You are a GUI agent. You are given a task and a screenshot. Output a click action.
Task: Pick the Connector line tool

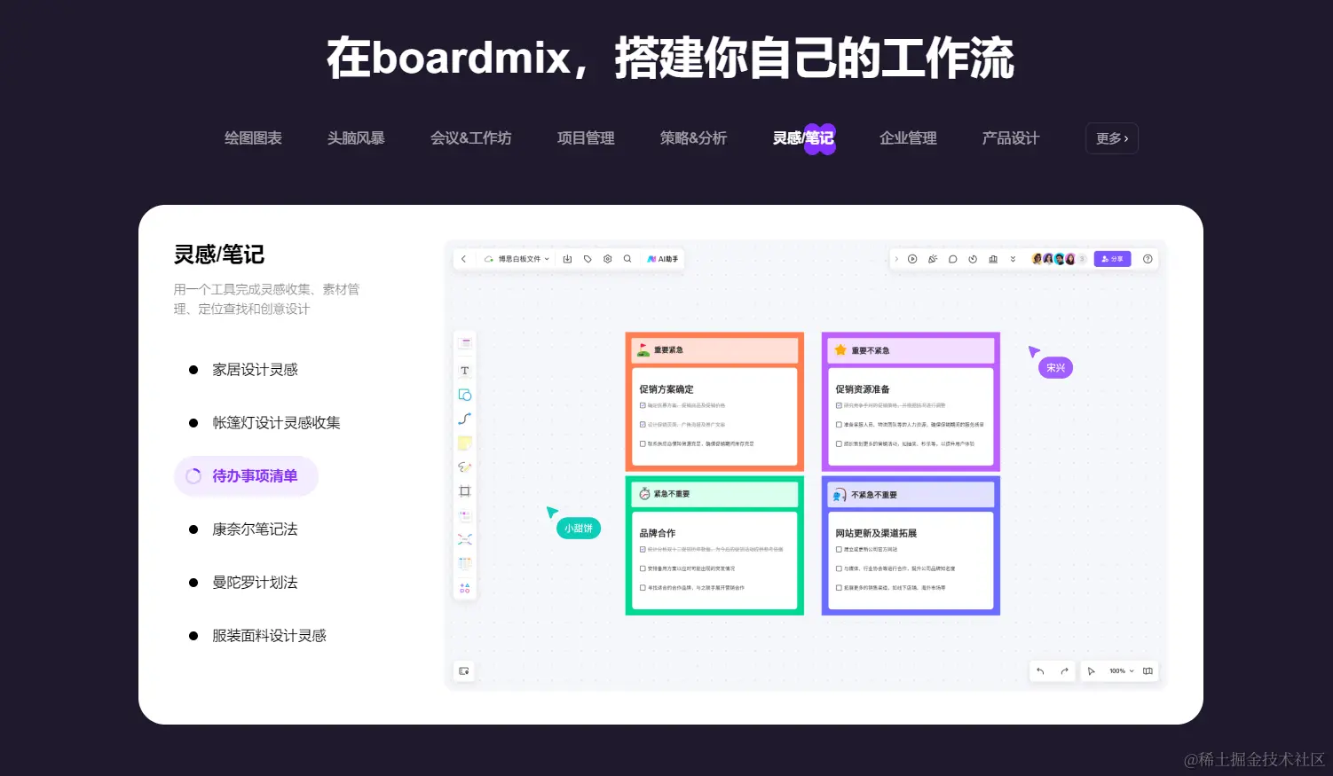coord(464,418)
